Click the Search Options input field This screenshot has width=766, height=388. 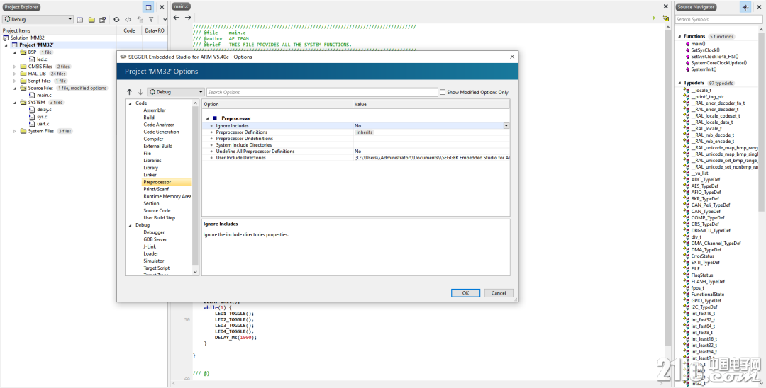[322, 92]
